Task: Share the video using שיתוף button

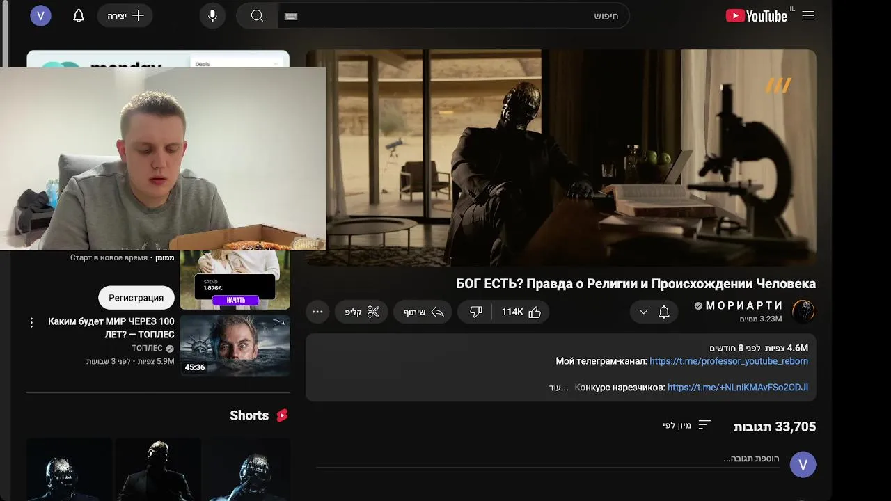Action: pyautogui.click(x=423, y=312)
